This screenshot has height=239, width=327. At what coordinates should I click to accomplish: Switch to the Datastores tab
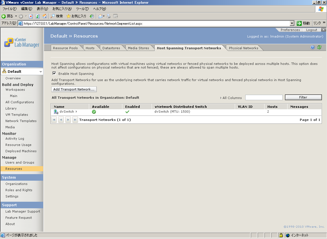pos(111,48)
